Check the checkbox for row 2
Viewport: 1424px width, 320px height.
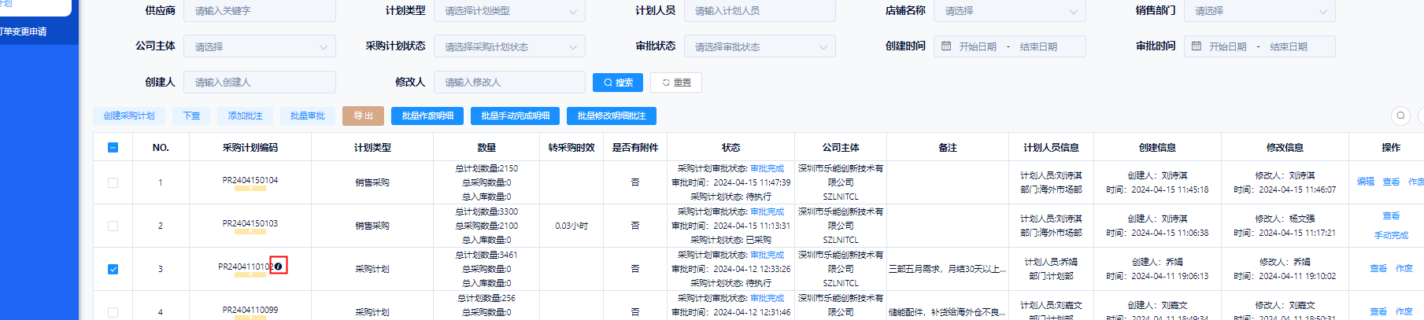tap(113, 226)
